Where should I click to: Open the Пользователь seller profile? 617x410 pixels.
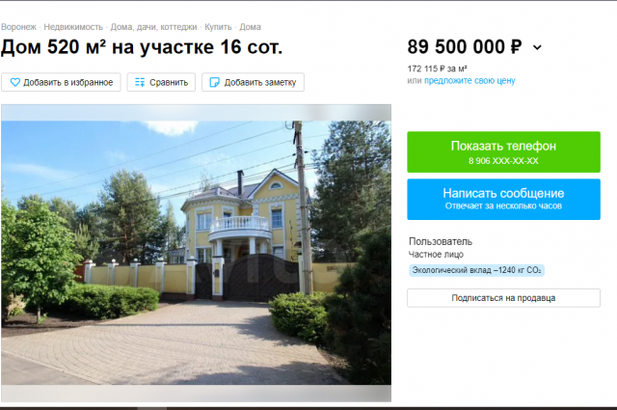point(441,241)
